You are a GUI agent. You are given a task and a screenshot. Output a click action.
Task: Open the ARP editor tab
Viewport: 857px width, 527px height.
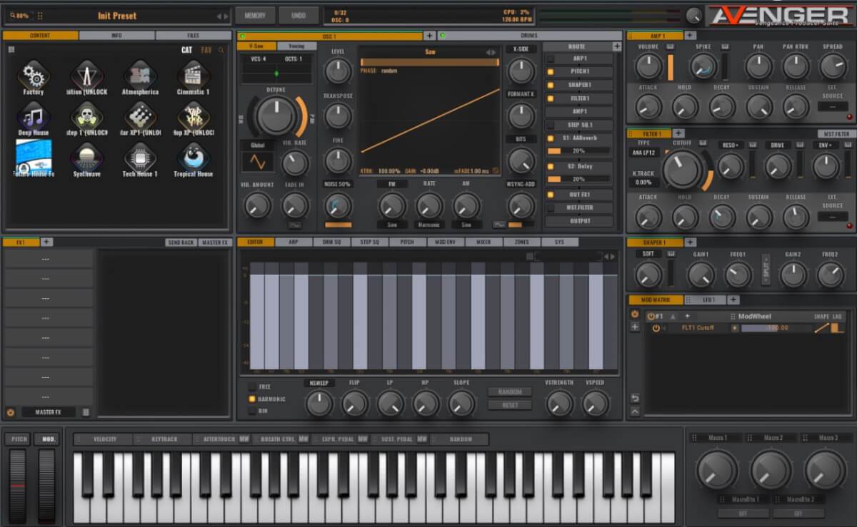[293, 242]
